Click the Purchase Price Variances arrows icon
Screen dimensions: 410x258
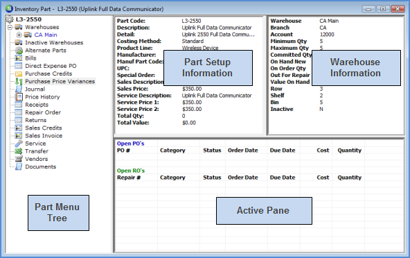[x=18, y=81]
